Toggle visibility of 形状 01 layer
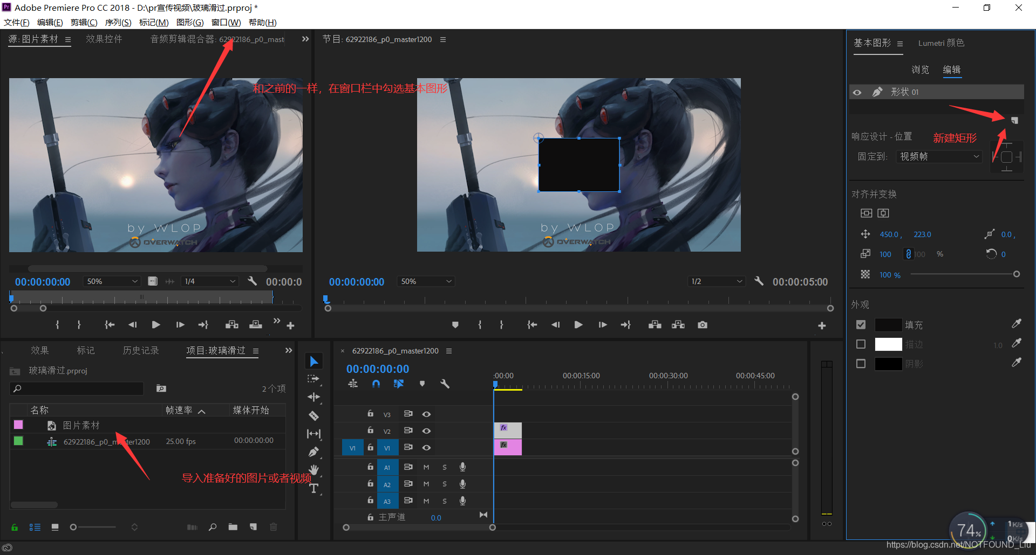 [x=857, y=92]
